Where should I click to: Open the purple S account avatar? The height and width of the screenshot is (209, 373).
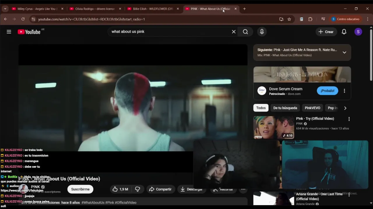358,32
